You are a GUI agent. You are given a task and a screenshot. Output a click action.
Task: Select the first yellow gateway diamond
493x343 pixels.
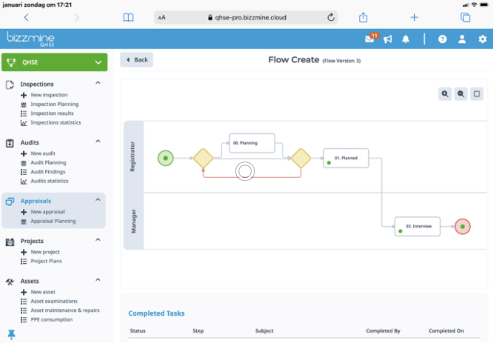(x=203, y=158)
